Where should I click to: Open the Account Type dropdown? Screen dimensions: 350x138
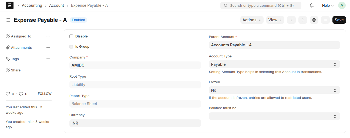click(x=274, y=64)
